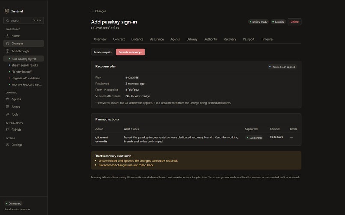Click the Recovery plan heading
Image resolution: width=345 pixels, height=215 pixels.
point(106,67)
